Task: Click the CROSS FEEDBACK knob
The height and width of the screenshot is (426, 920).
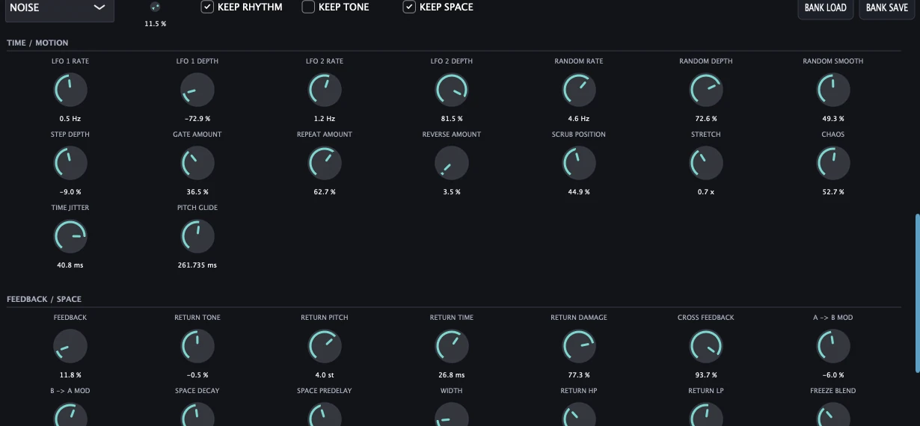Action: [x=706, y=346]
